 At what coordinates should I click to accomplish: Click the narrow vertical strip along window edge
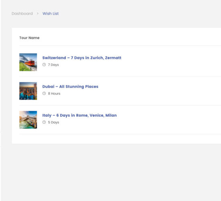tap(0, 100)
